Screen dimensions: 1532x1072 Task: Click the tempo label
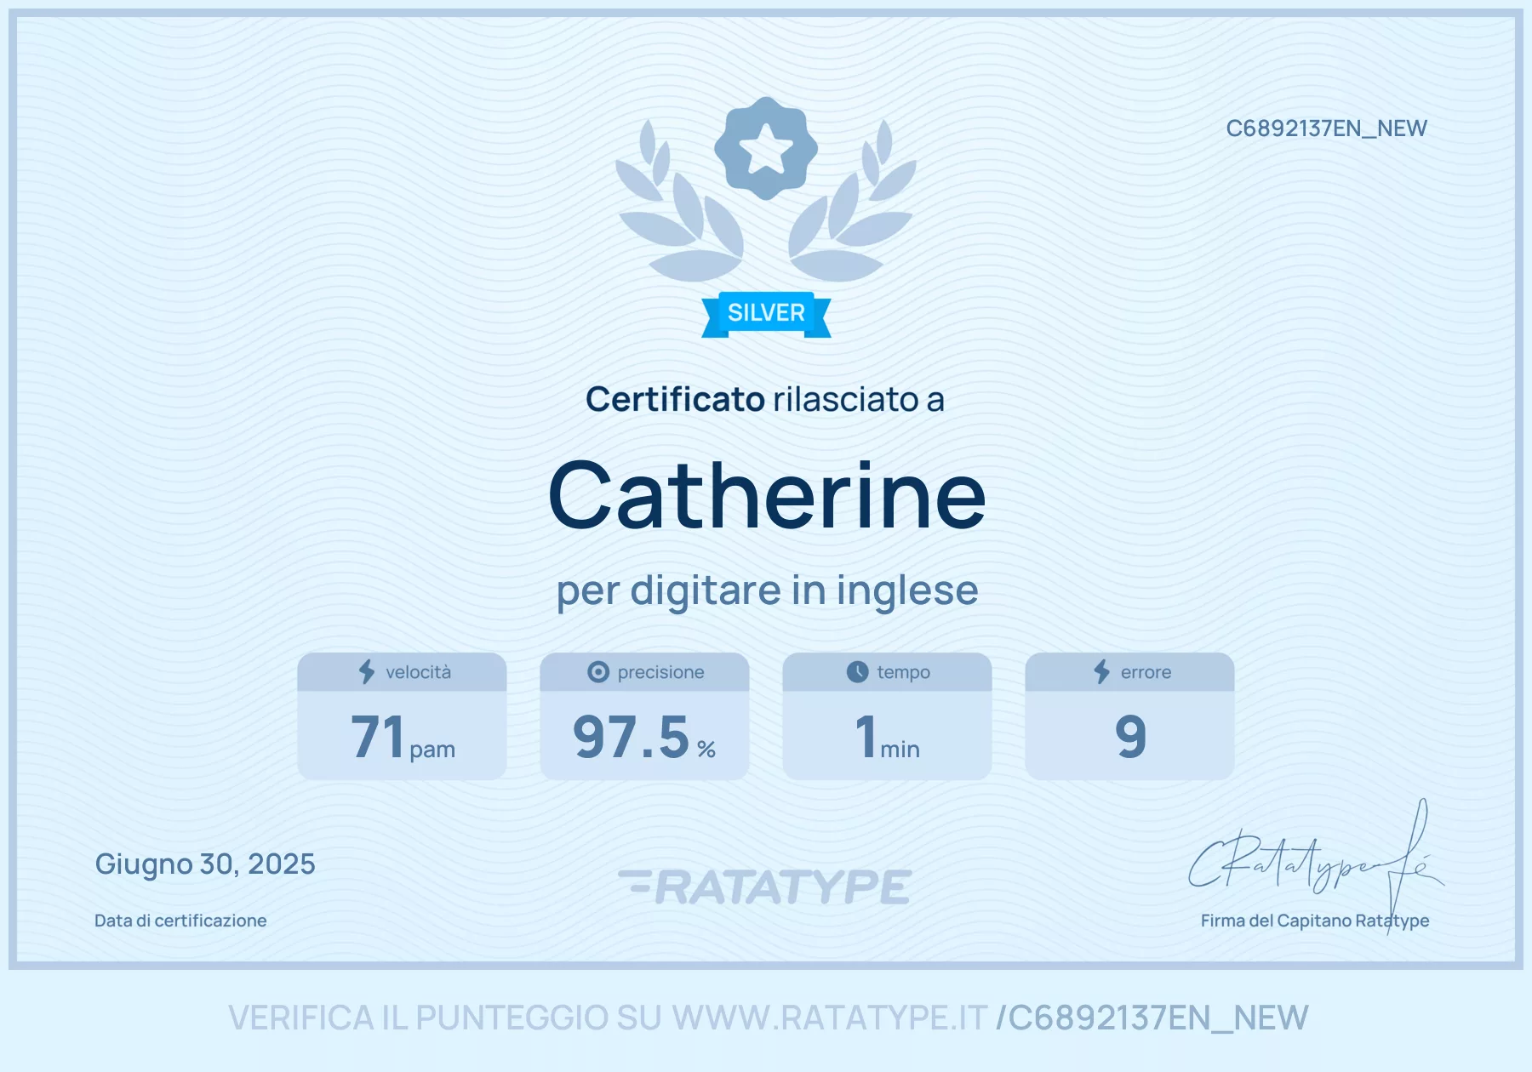point(903,672)
